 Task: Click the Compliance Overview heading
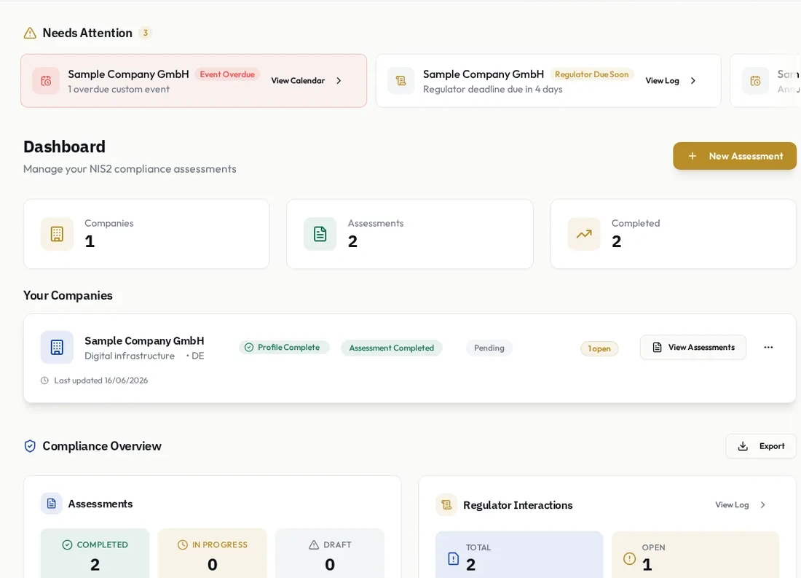pos(102,446)
